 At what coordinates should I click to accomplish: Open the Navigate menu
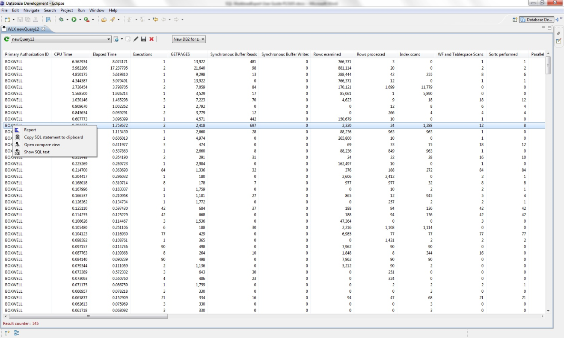coord(31,10)
